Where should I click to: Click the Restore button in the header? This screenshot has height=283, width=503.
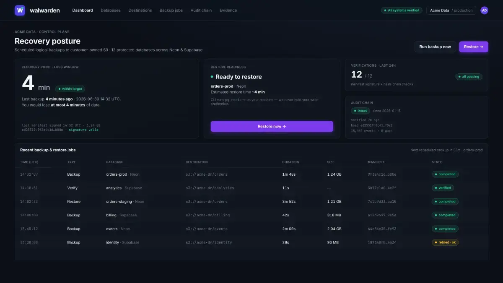point(474,47)
